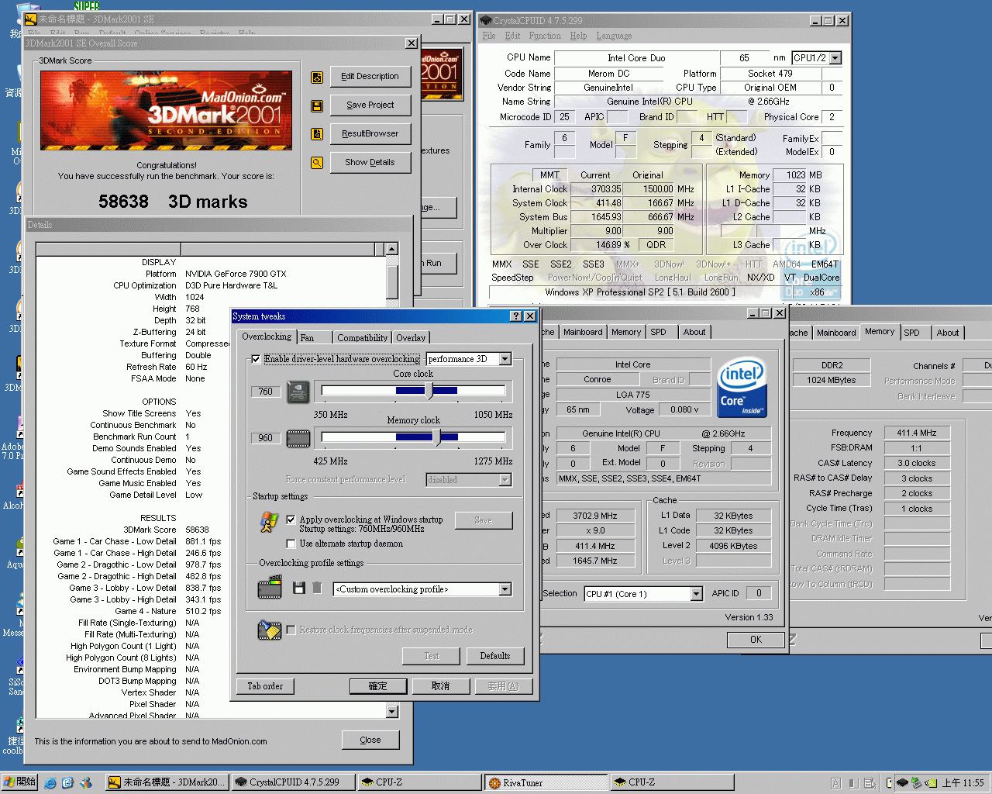This screenshot has height=794, width=992.
Task: Switch to the RivaTuner taskbar button
Action: 546,782
